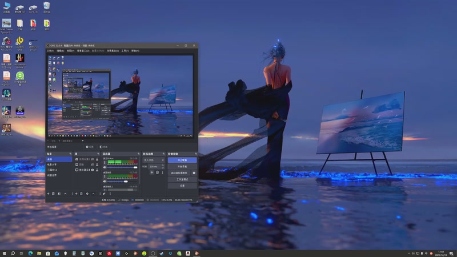Click the source properties button in the source toolbar
The width and height of the screenshot is (457, 257).
[x=90, y=147]
